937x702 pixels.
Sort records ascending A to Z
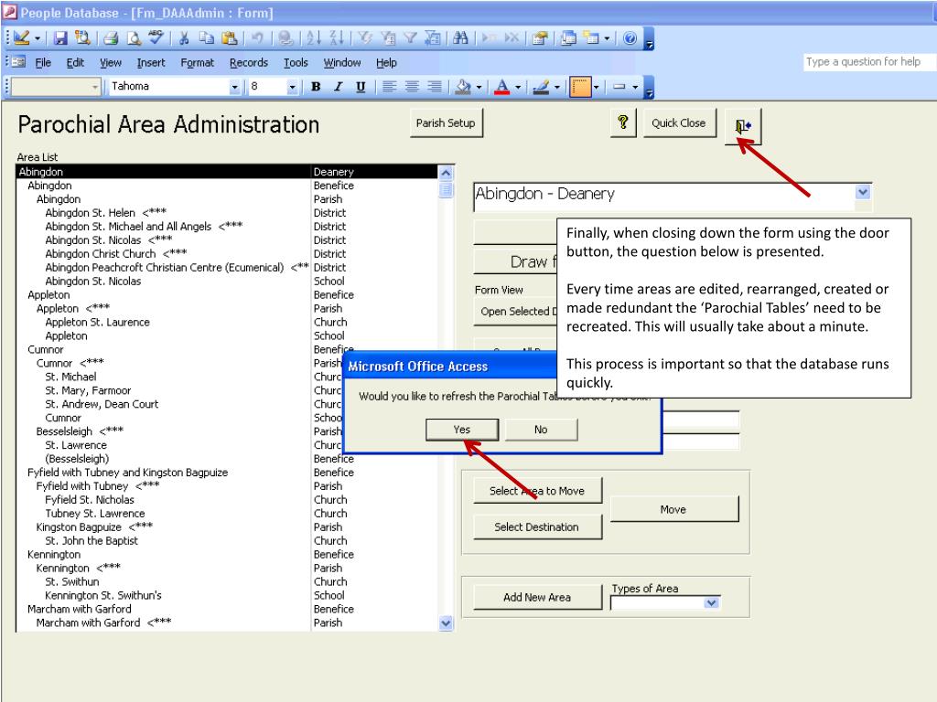pos(313,38)
